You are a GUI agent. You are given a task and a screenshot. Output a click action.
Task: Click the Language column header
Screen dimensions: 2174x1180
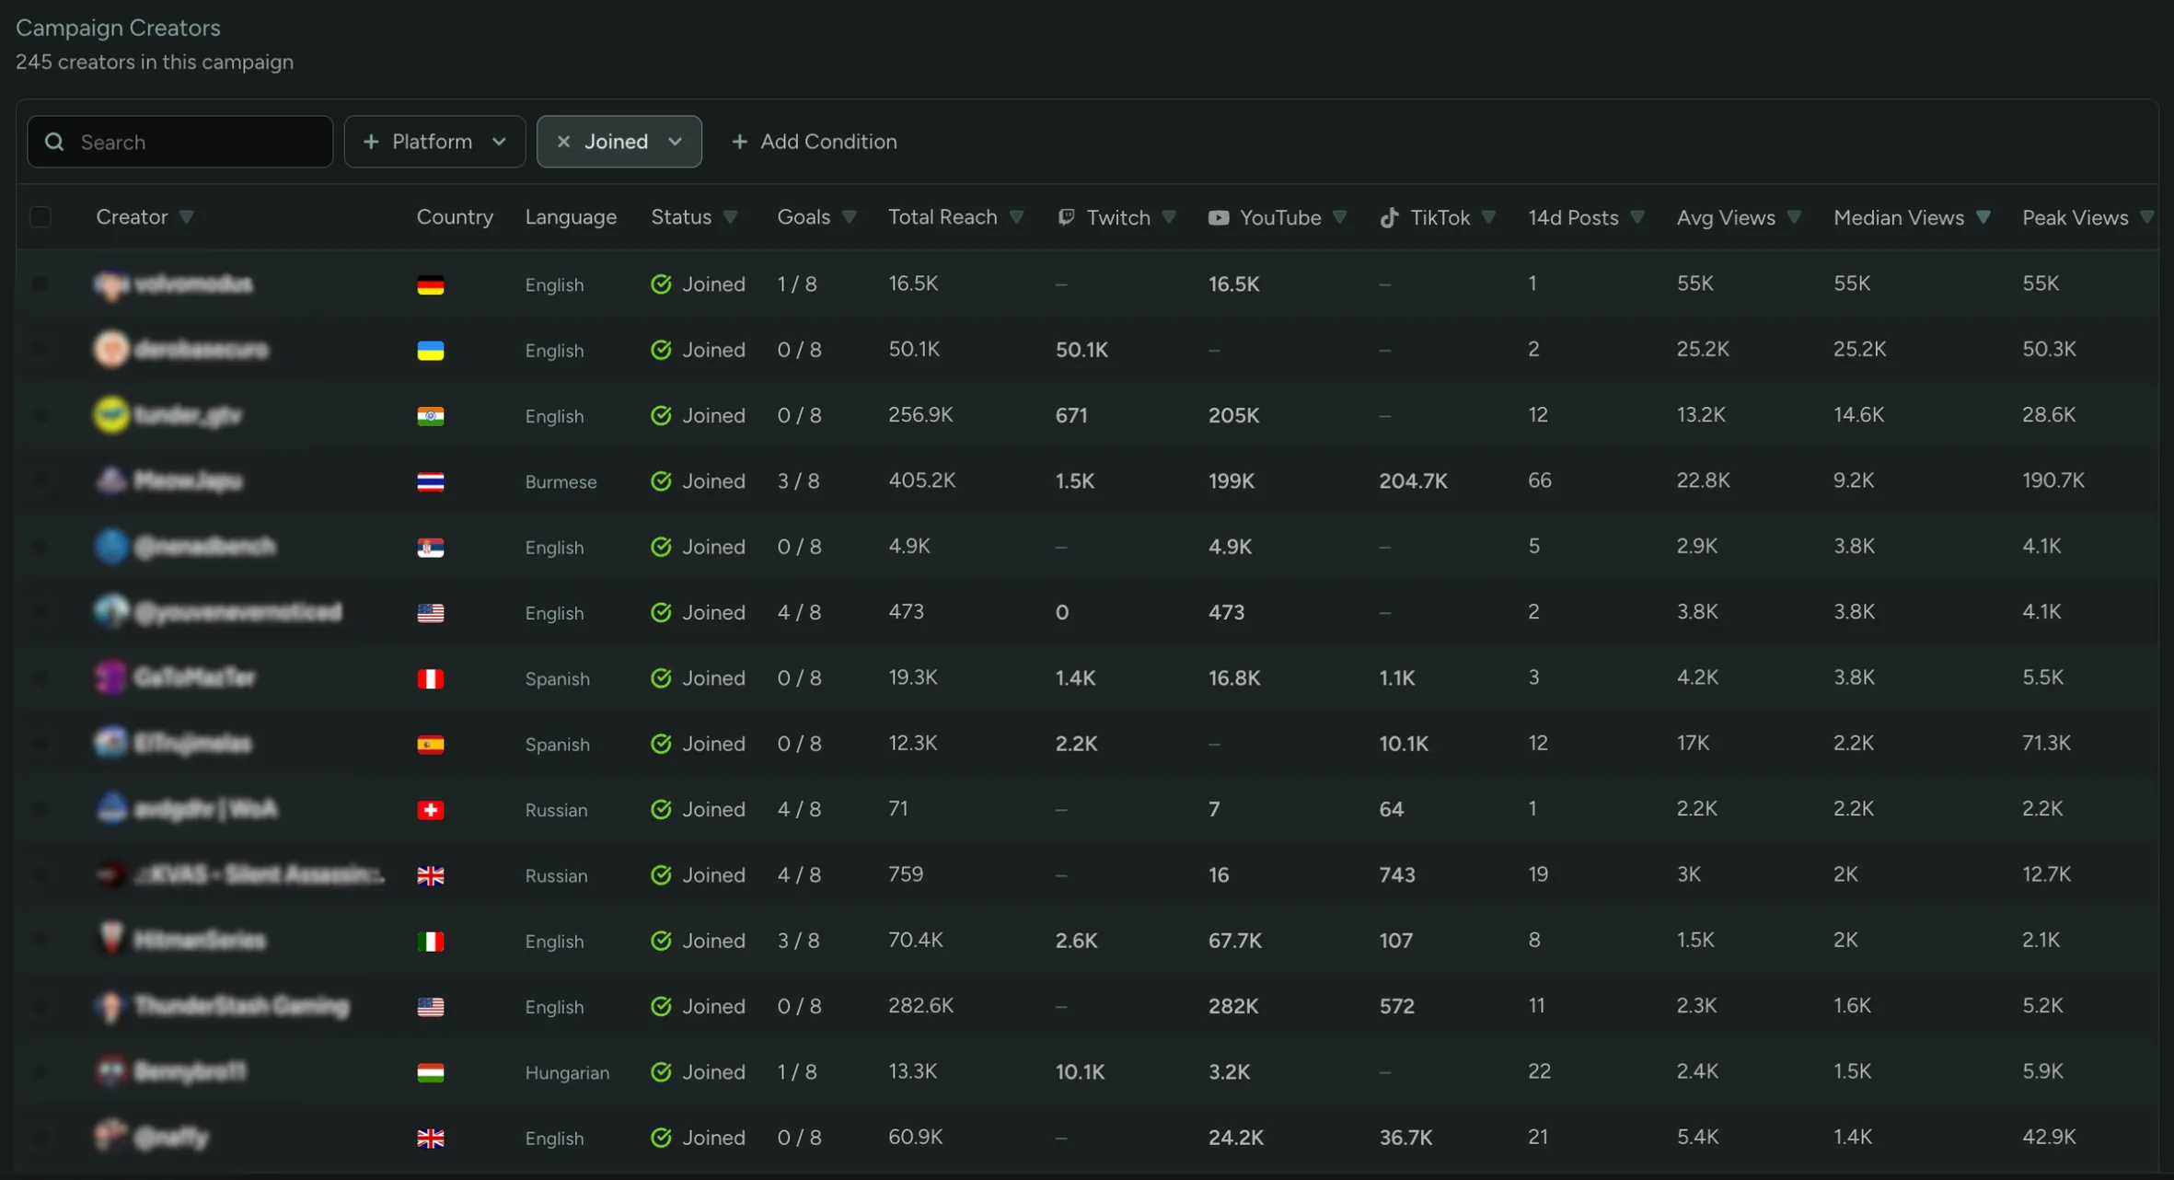[x=571, y=217]
